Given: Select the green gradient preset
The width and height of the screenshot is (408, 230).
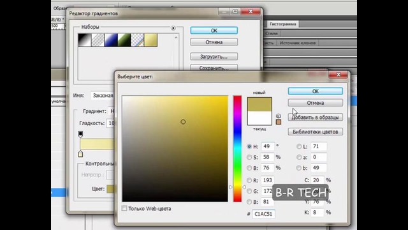Looking at the screenshot, I should coord(124,40).
